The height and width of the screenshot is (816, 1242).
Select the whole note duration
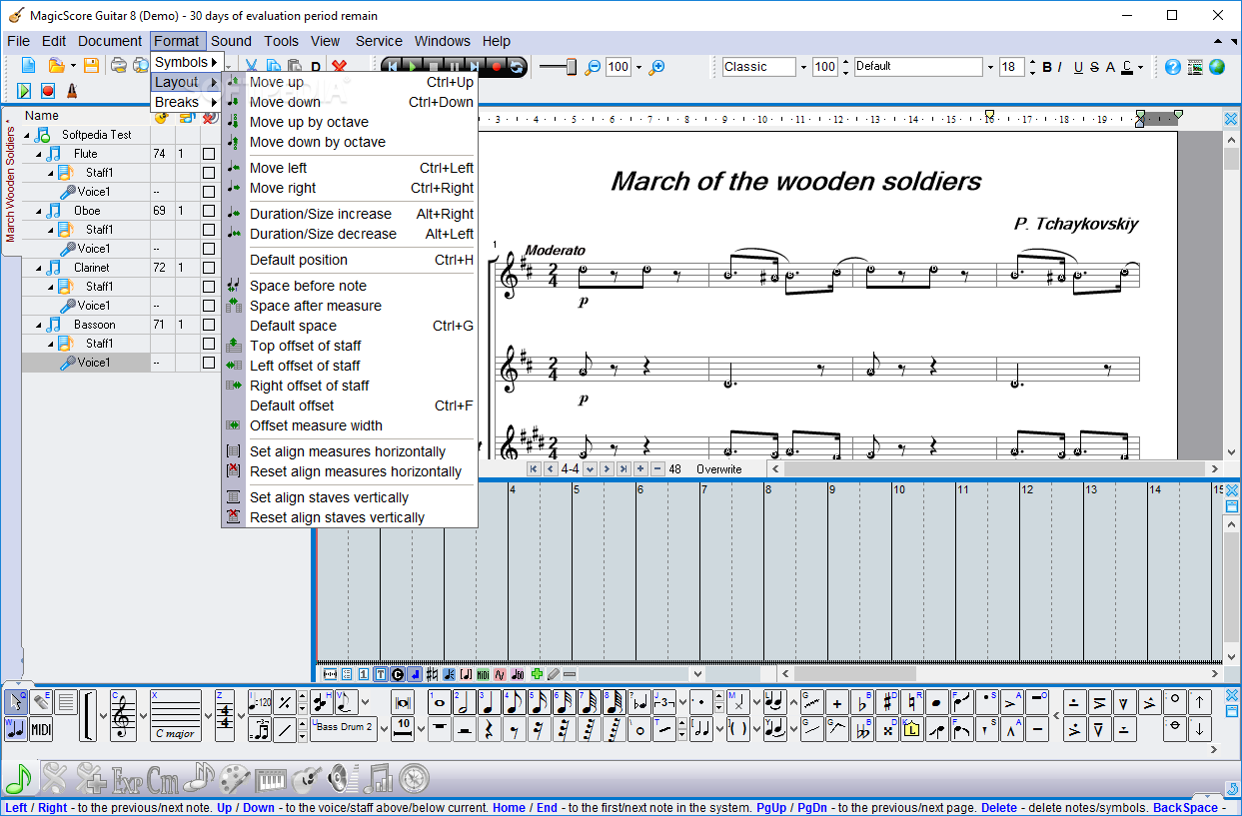tap(440, 702)
